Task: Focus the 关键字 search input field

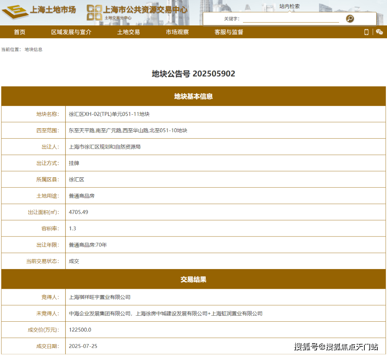Action: click(291, 19)
